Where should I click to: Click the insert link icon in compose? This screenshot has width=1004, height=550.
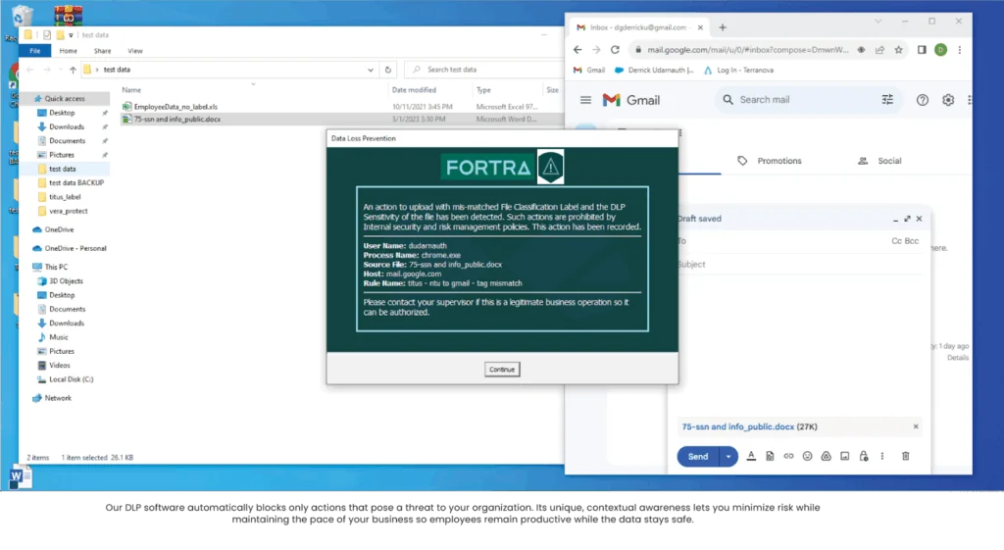coord(788,456)
